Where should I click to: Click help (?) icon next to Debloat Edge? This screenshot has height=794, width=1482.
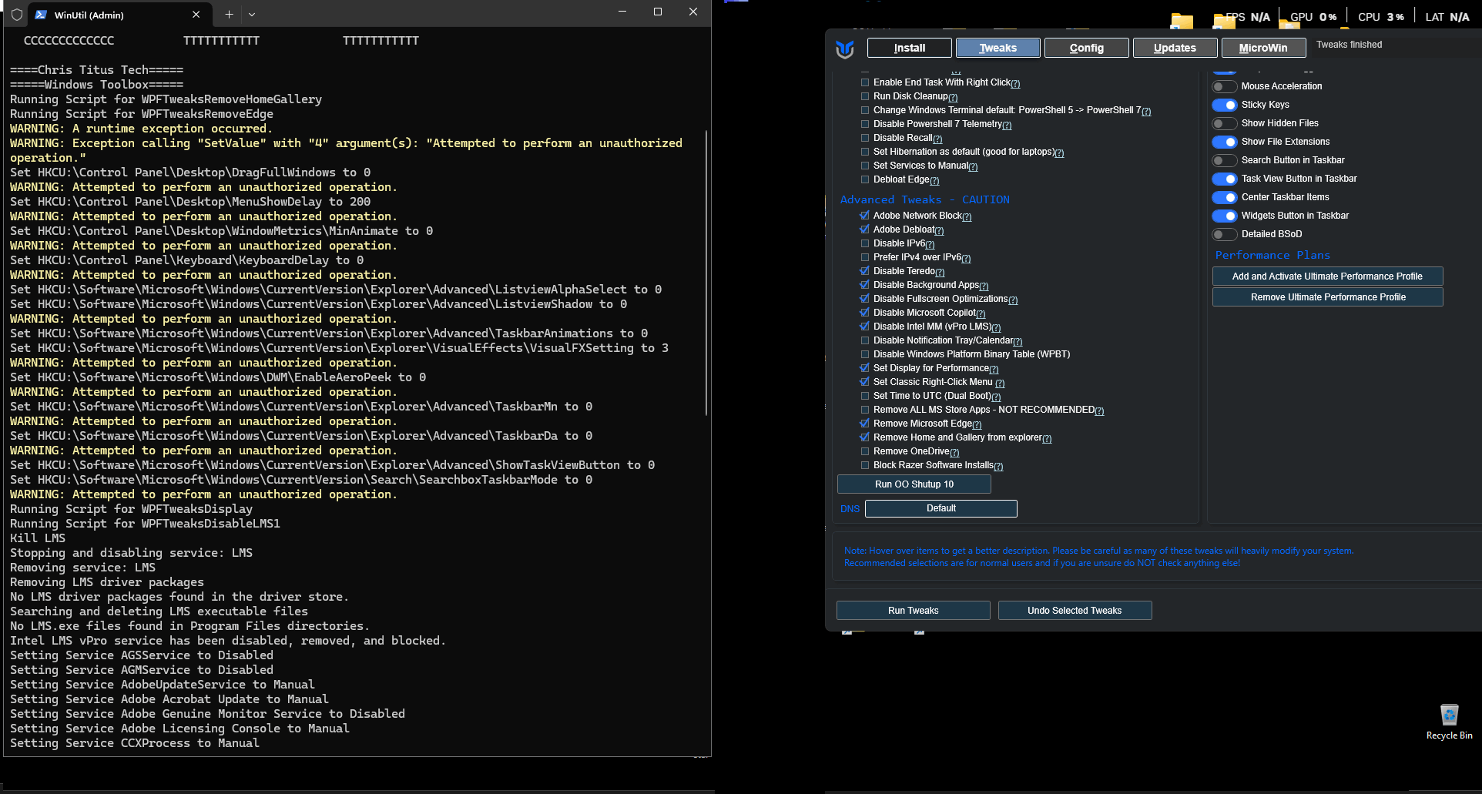(934, 181)
